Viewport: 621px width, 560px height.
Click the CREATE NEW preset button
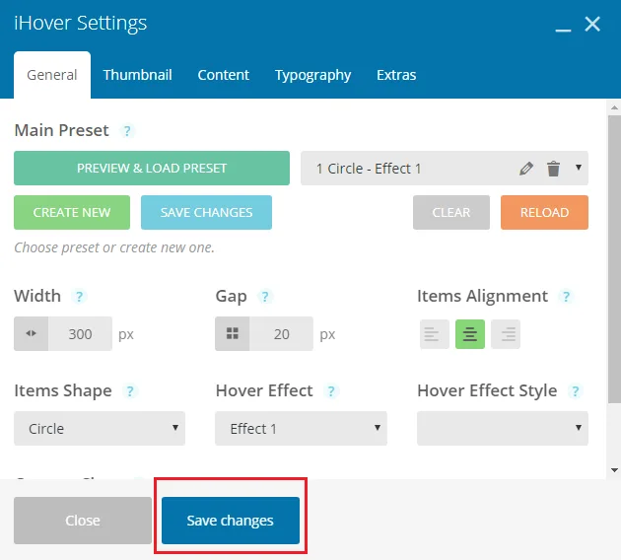coord(72,212)
